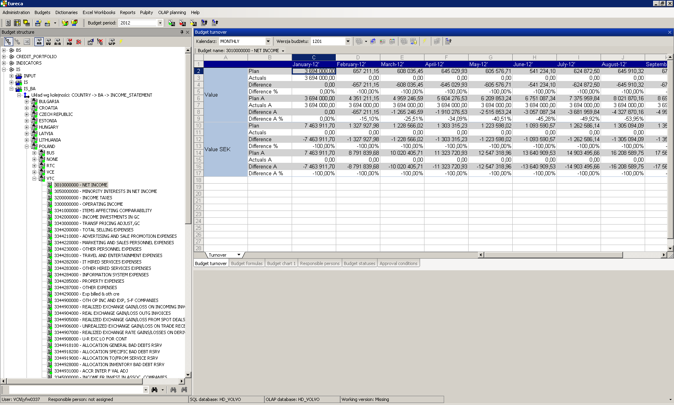Switch to the Budget chart 1 tab
This screenshot has height=405, width=674.
point(281,263)
